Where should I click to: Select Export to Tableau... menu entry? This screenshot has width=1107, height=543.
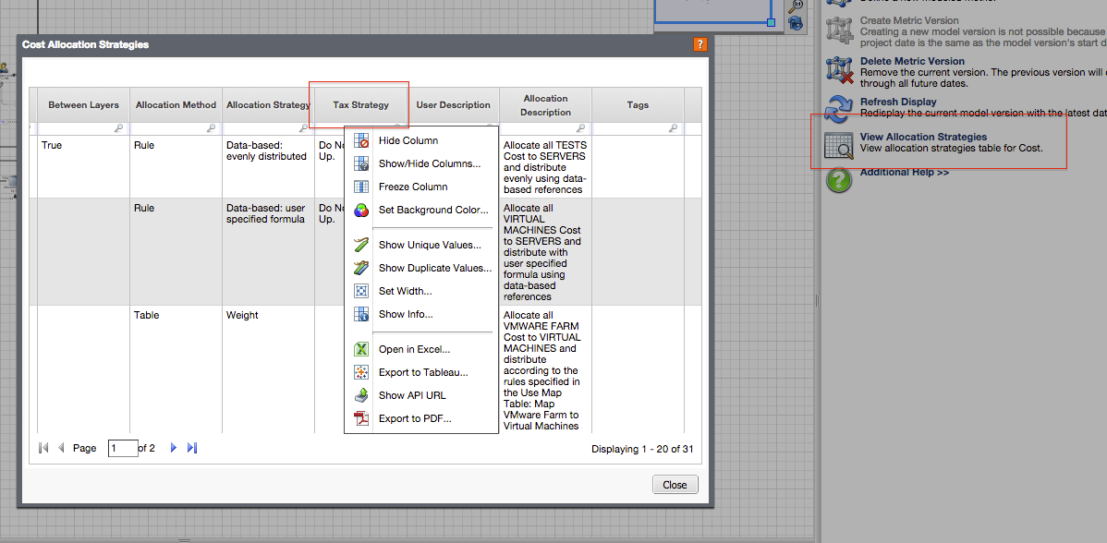[x=421, y=372]
